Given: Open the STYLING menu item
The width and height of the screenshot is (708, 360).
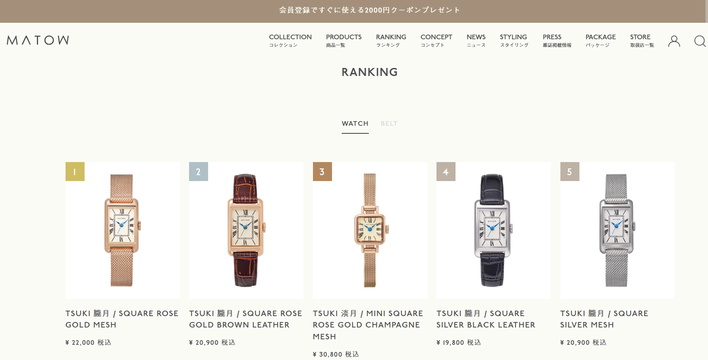Looking at the screenshot, I should coord(514,41).
